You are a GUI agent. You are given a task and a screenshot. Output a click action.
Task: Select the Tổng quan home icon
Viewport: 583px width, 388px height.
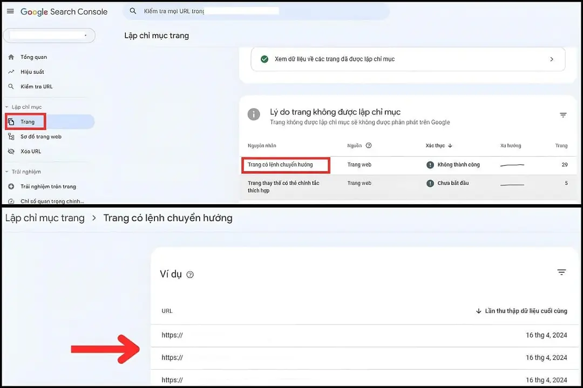click(x=12, y=57)
